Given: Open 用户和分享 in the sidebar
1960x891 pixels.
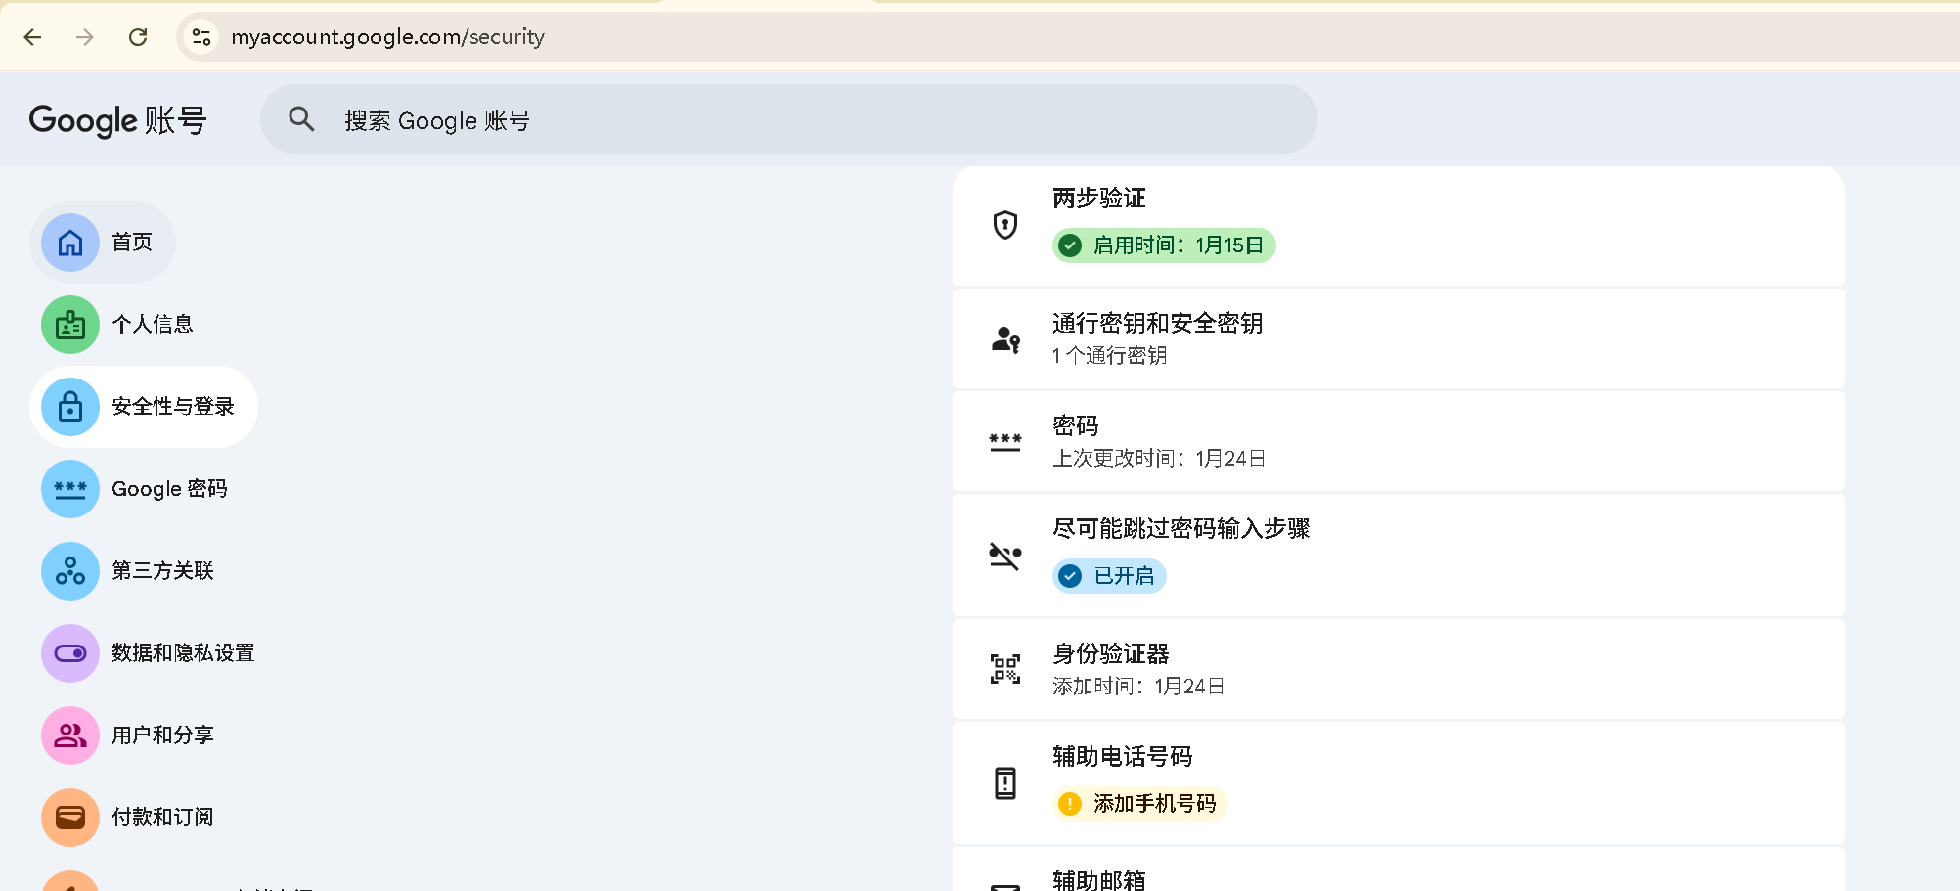Looking at the screenshot, I should (162, 735).
